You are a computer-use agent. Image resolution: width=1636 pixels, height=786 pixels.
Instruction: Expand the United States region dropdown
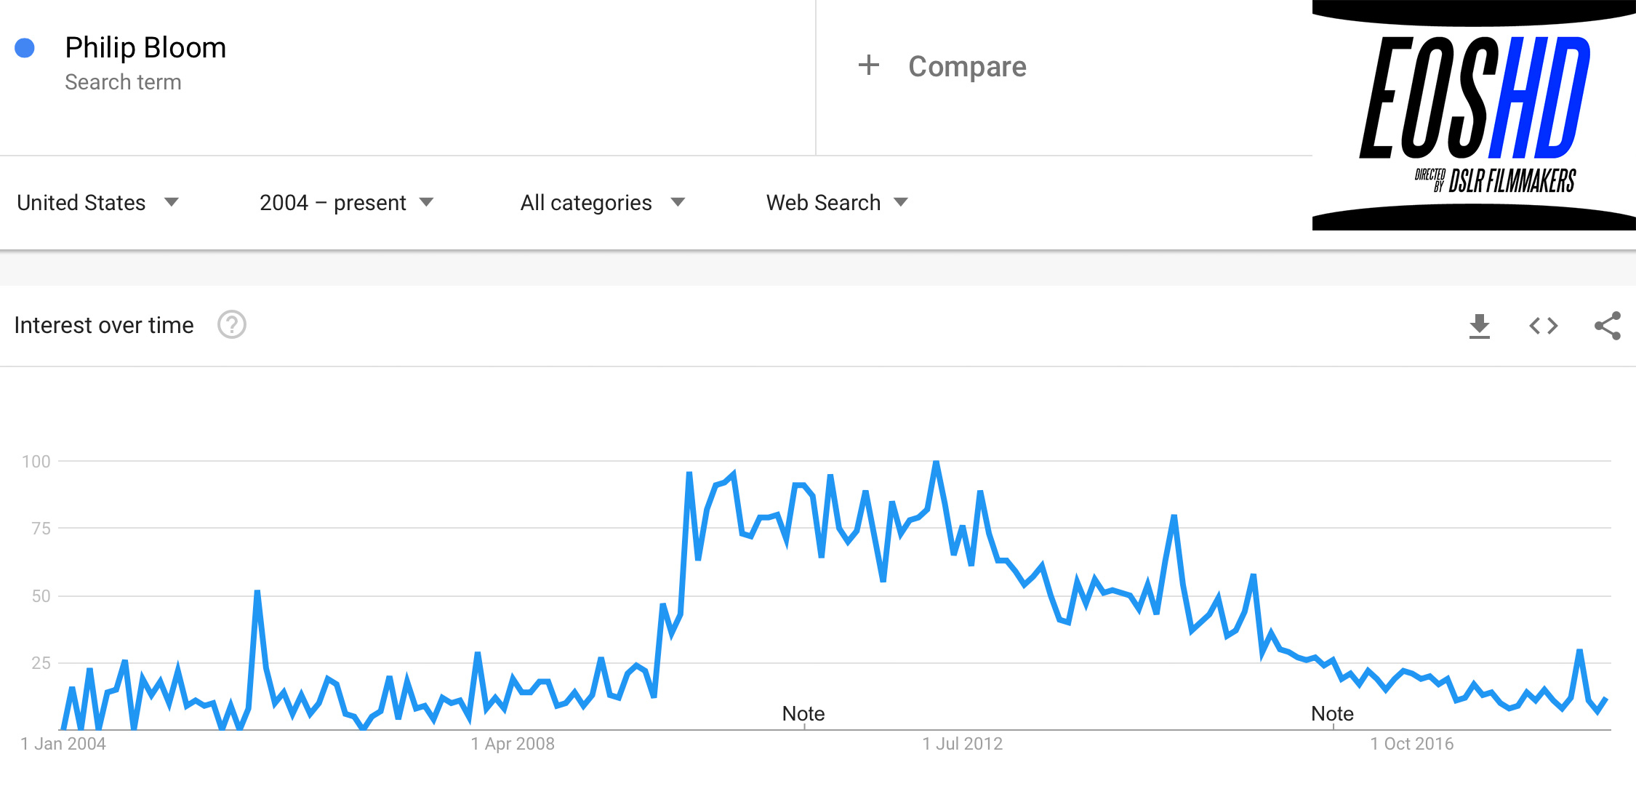[x=97, y=202]
